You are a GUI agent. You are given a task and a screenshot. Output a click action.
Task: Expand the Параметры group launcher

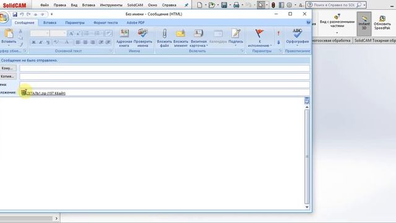click(x=280, y=51)
